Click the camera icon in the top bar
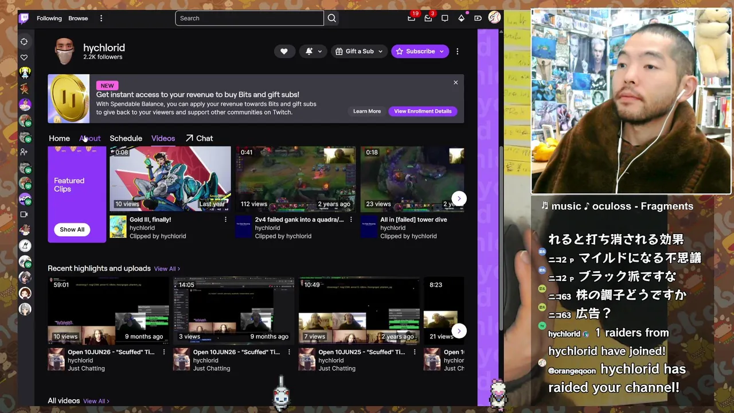 tap(478, 18)
